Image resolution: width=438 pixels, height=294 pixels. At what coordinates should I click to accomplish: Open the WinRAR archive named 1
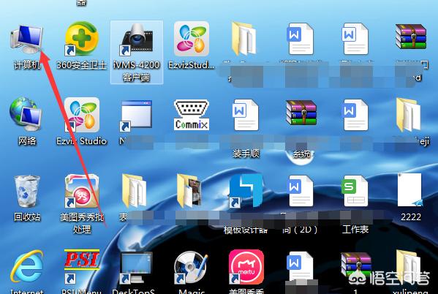(356, 265)
